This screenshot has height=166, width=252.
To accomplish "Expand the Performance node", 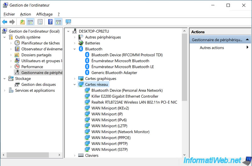I will click(x=11, y=67).
